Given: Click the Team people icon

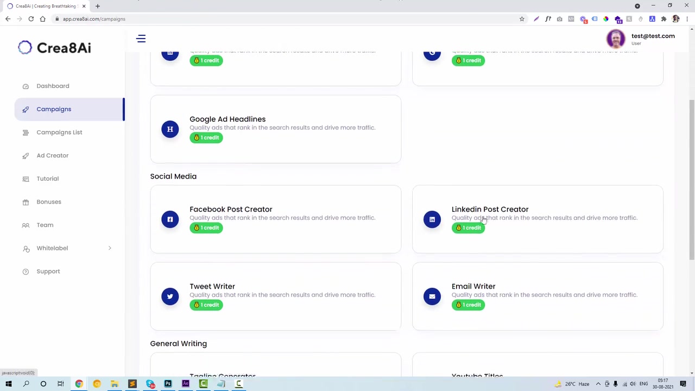Looking at the screenshot, I should pos(26,225).
